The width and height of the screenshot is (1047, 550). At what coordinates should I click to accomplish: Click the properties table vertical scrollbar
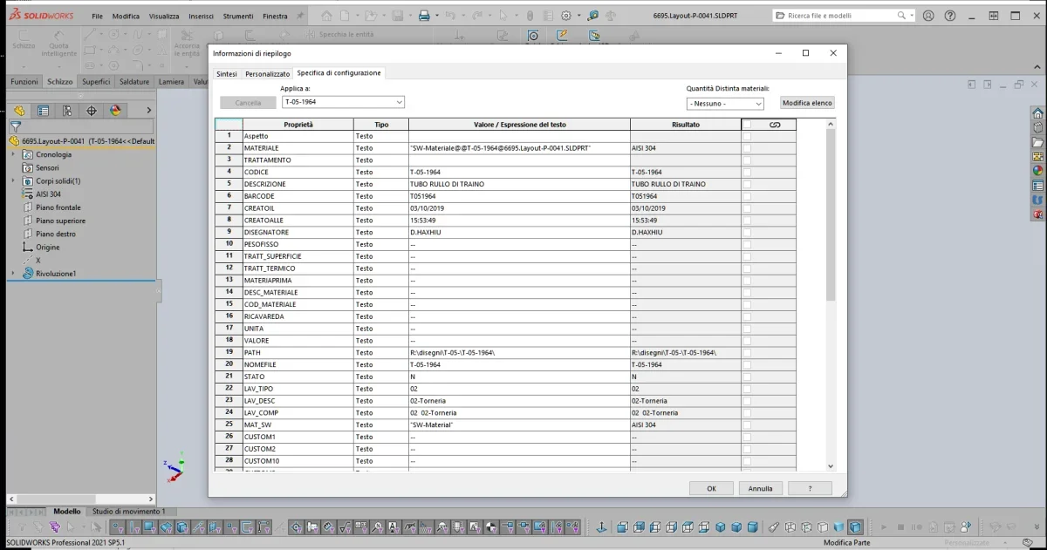pos(830,296)
